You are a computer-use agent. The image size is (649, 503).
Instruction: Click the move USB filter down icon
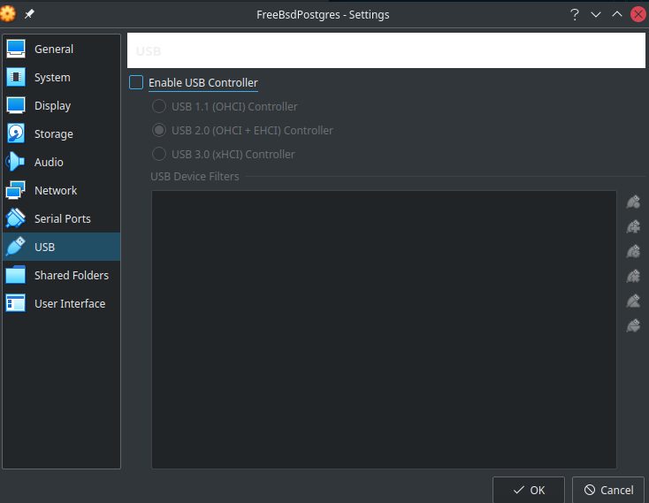coord(633,325)
